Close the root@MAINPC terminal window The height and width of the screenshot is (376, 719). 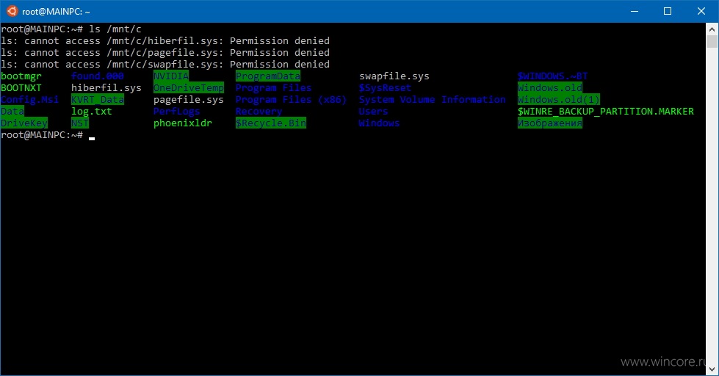(x=701, y=11)
